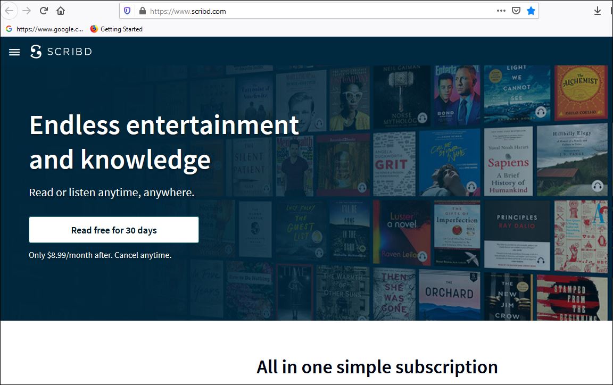The image size is (613, 385).
Task: Click the Scribd logo
Action: pos(61,52)
